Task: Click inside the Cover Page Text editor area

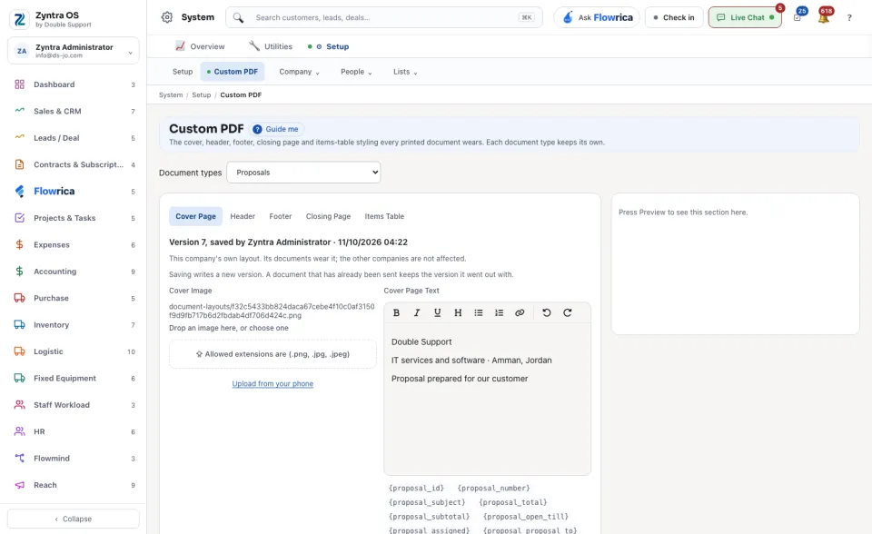Action: pyautogui.click(x=487, y=399)
